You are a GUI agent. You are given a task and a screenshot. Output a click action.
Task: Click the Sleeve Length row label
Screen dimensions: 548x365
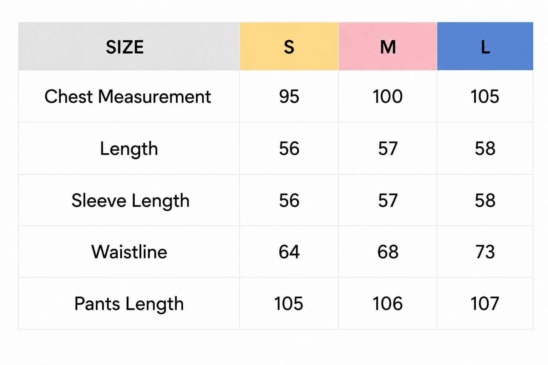tap(130, 201)
